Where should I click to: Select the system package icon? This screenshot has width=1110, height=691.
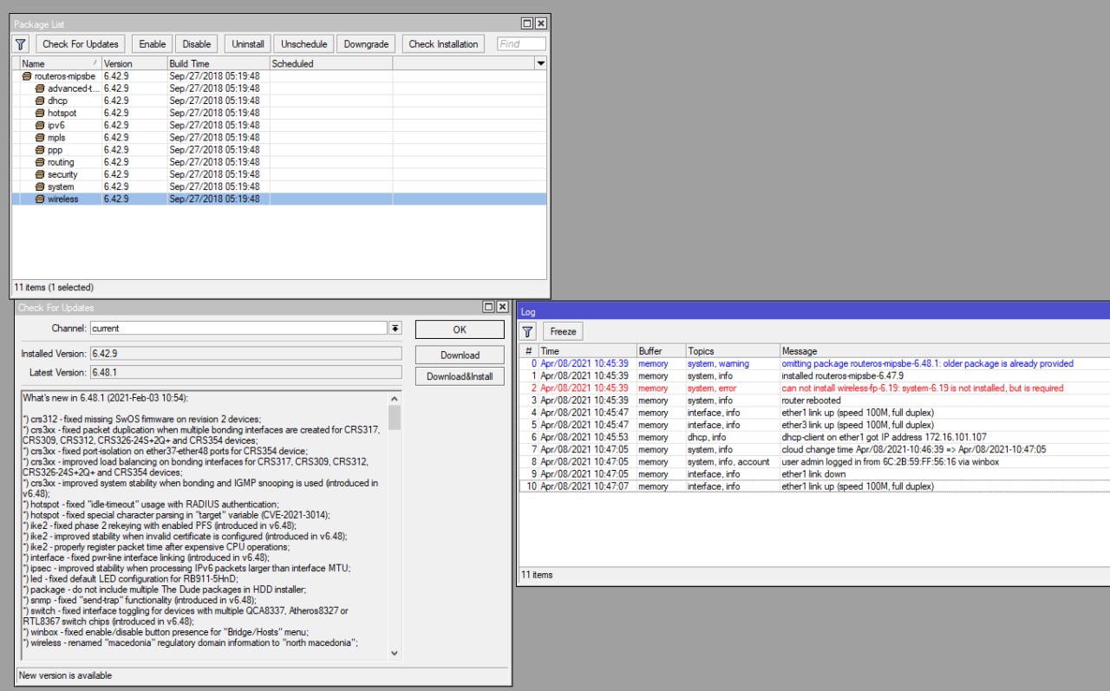click(x=40, y=186)
